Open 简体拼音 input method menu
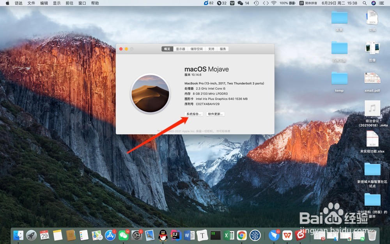 pos(308,3)
